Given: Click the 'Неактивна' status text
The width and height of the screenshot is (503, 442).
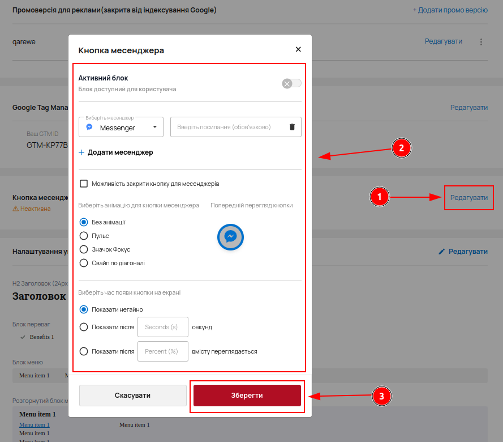Looking at the screenshot, I should click(35, 209).
